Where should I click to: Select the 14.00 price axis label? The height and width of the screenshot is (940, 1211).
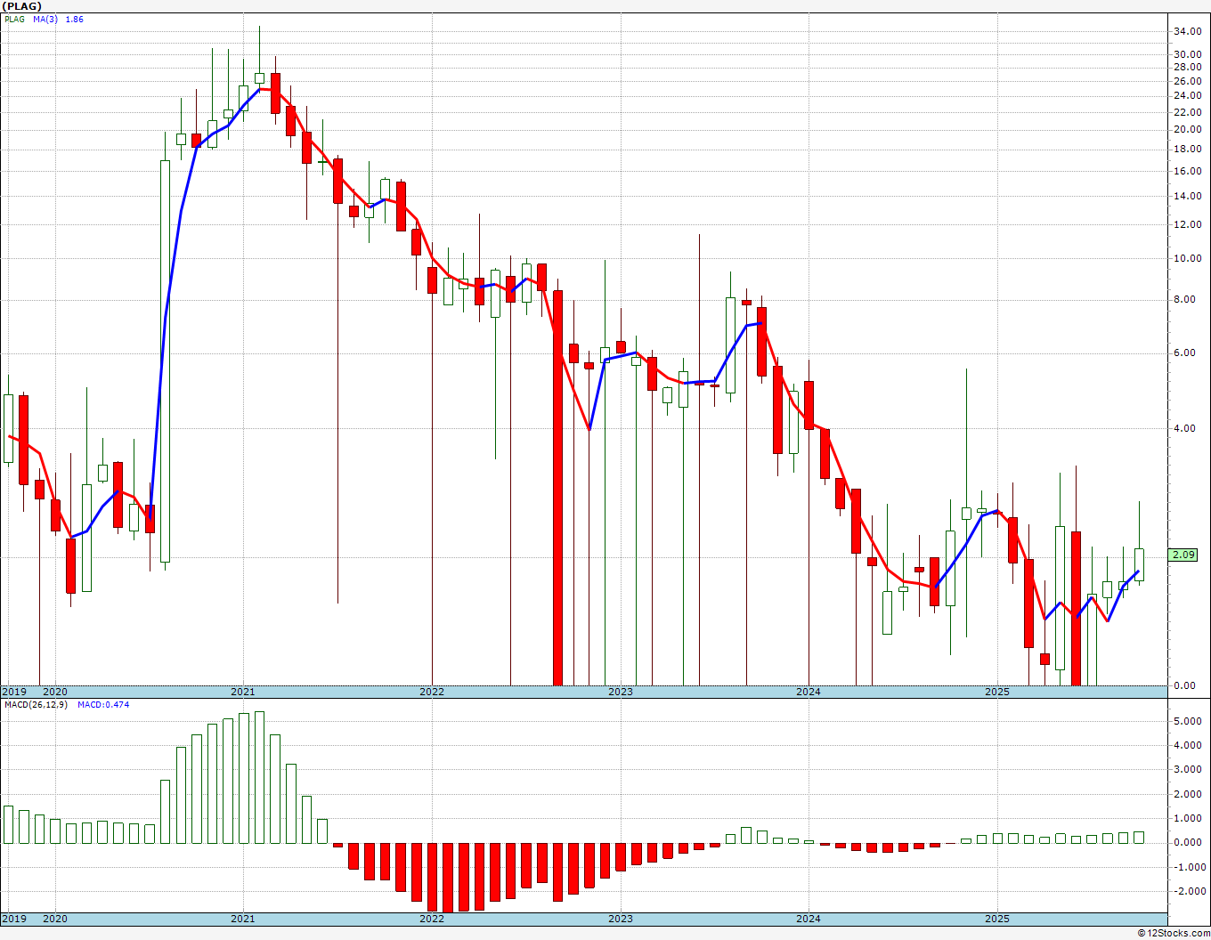click(x=1187, y=196)
